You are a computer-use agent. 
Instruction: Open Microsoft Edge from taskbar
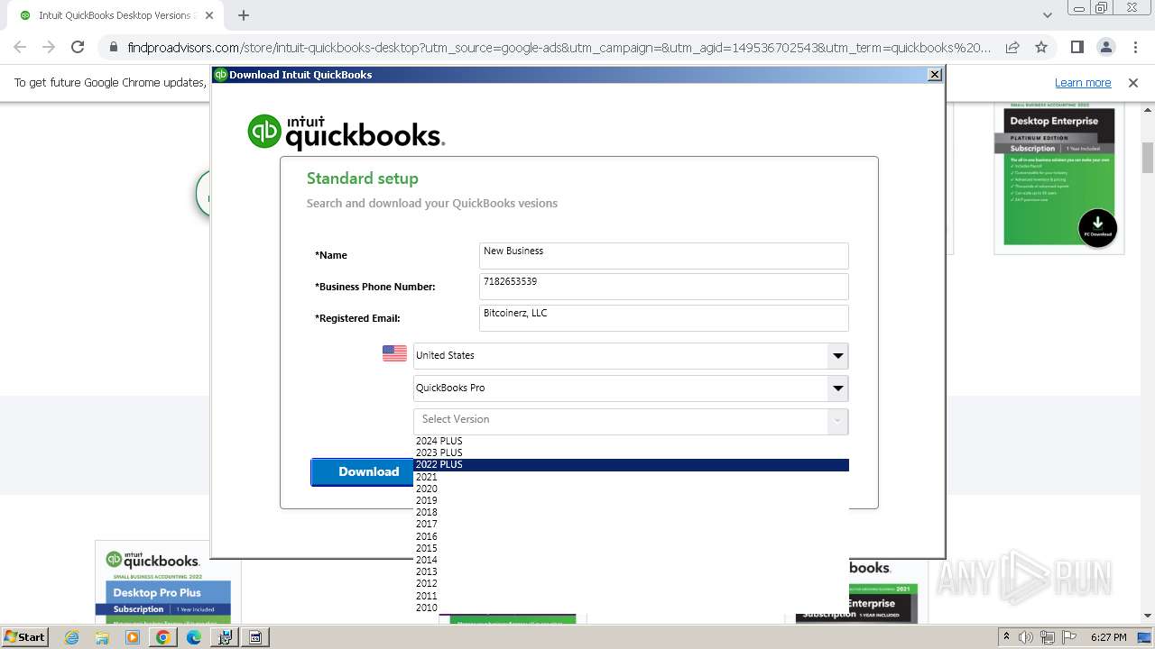[x=194, y=637]
